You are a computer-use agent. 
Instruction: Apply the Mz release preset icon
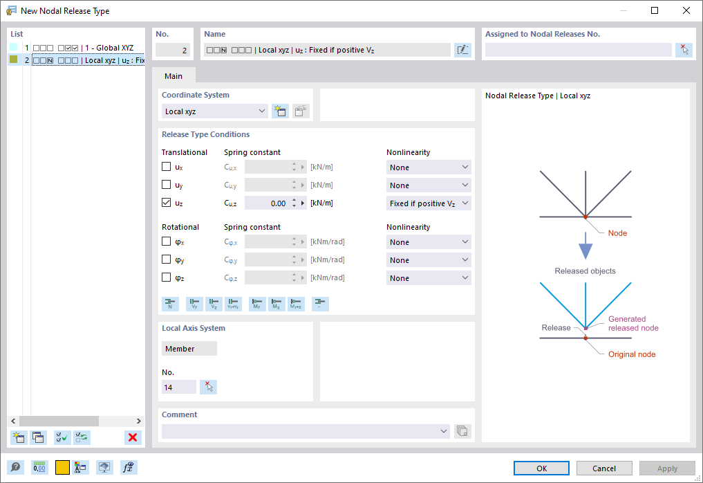coord(276,304)
